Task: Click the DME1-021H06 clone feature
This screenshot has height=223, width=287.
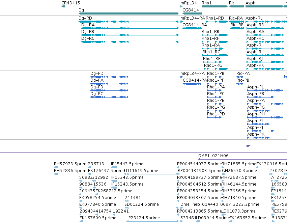Action: [242, 159]
